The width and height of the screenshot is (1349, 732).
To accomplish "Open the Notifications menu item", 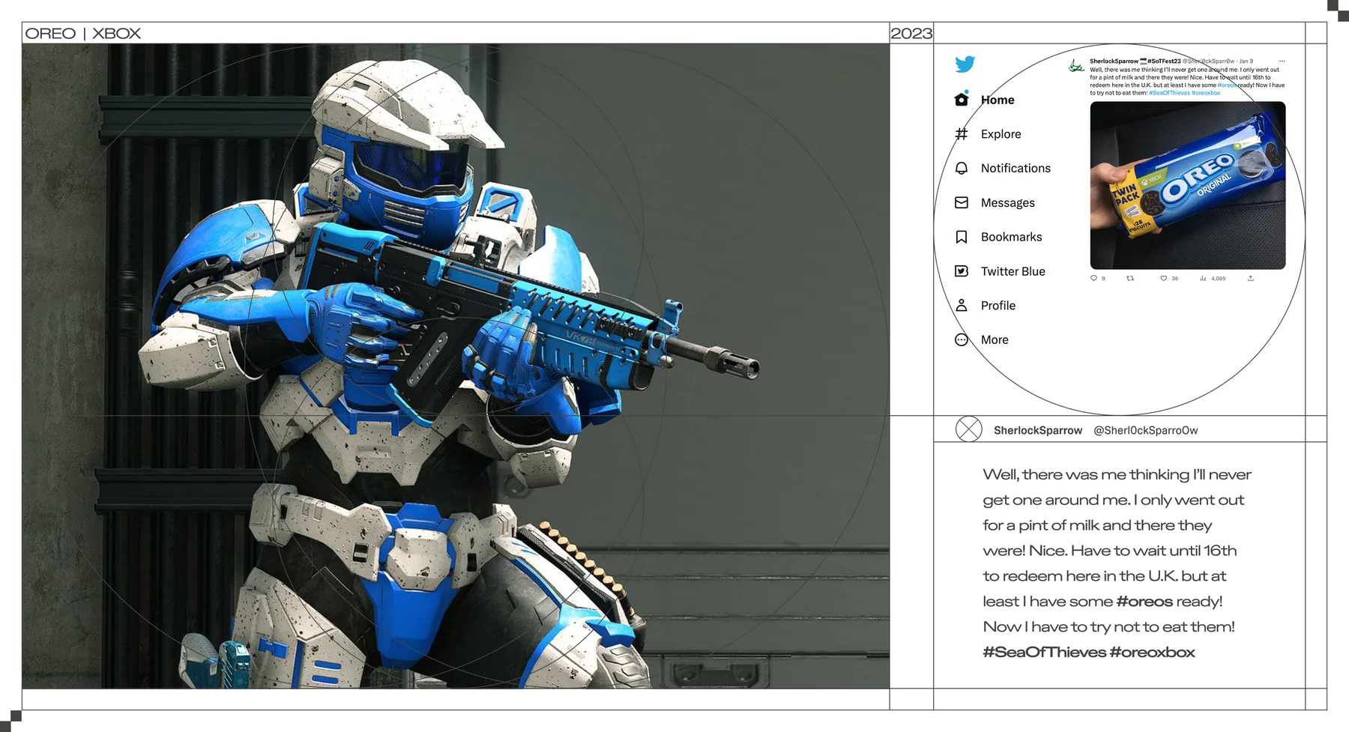I will [1015, 168].
